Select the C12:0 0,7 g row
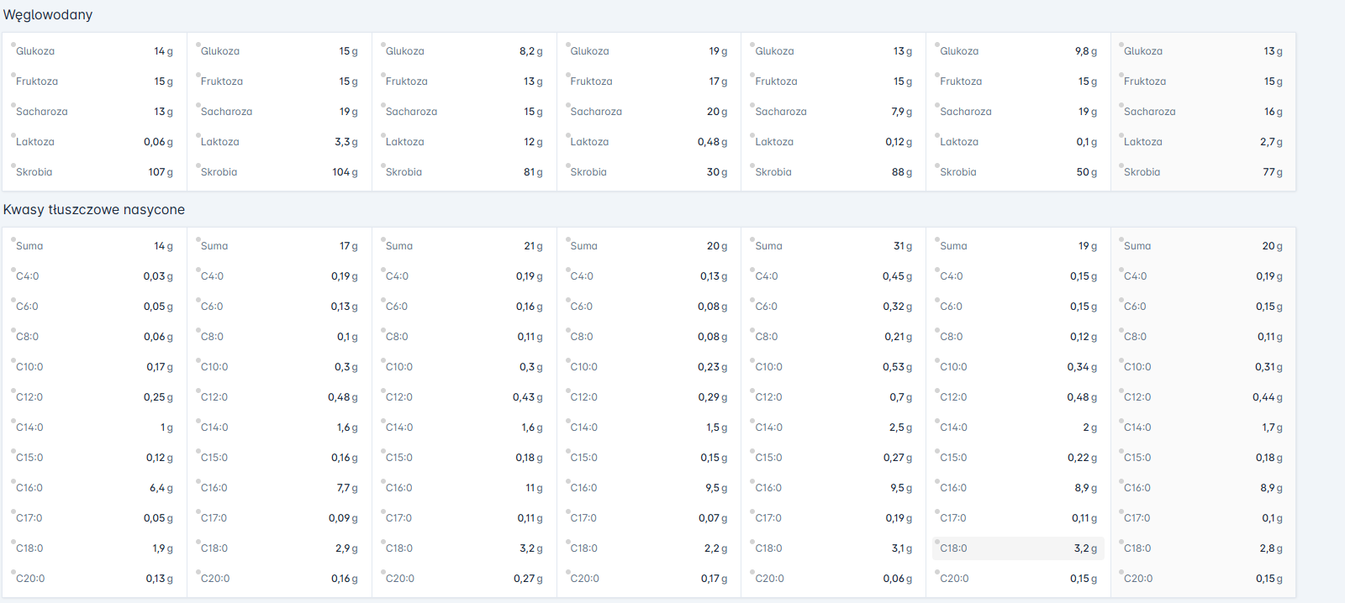The height and width of the screenshot is (603, 1345). (833, 397)
